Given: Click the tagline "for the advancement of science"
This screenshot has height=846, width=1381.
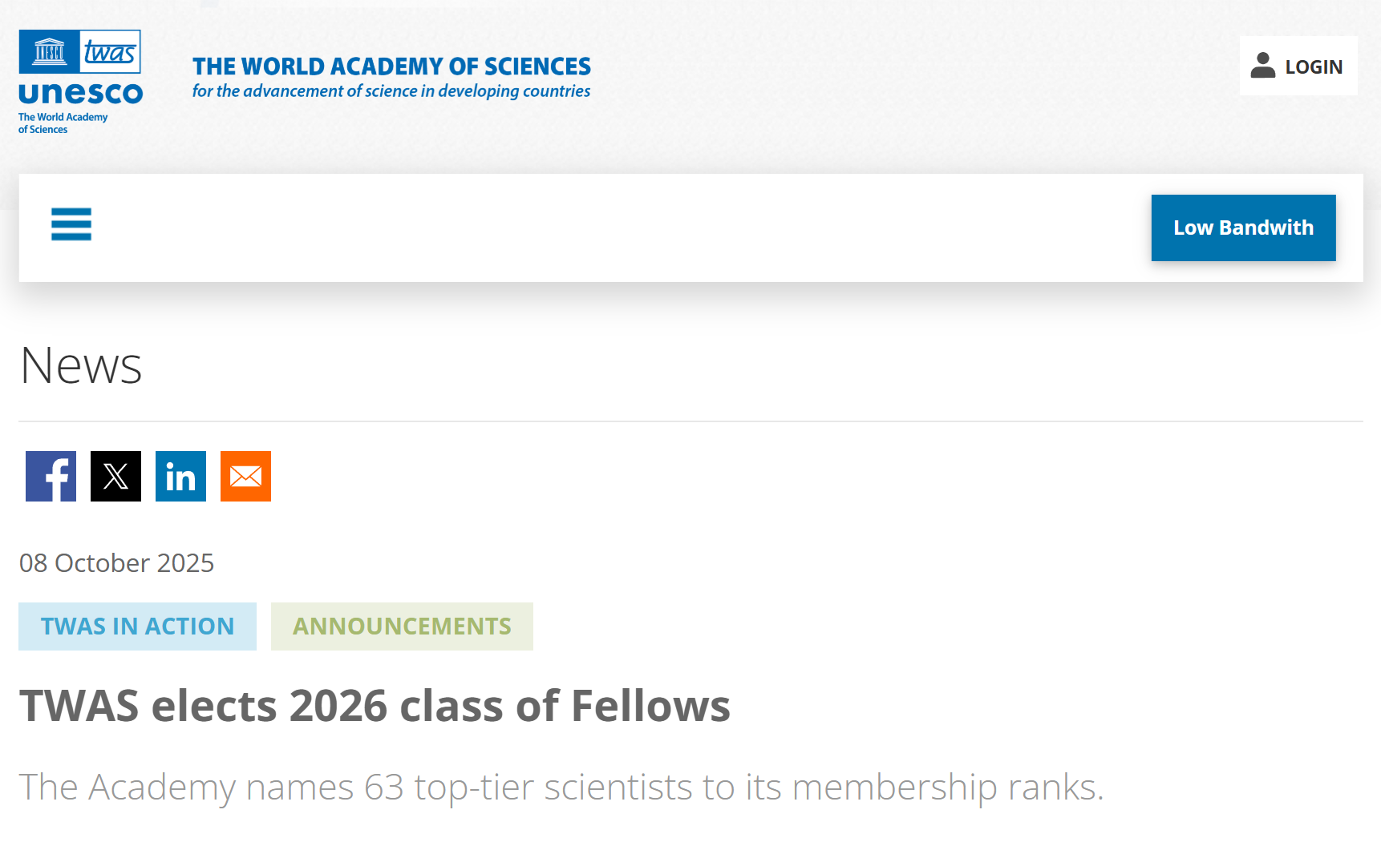Looking at the screenshot, I should 391,91.
